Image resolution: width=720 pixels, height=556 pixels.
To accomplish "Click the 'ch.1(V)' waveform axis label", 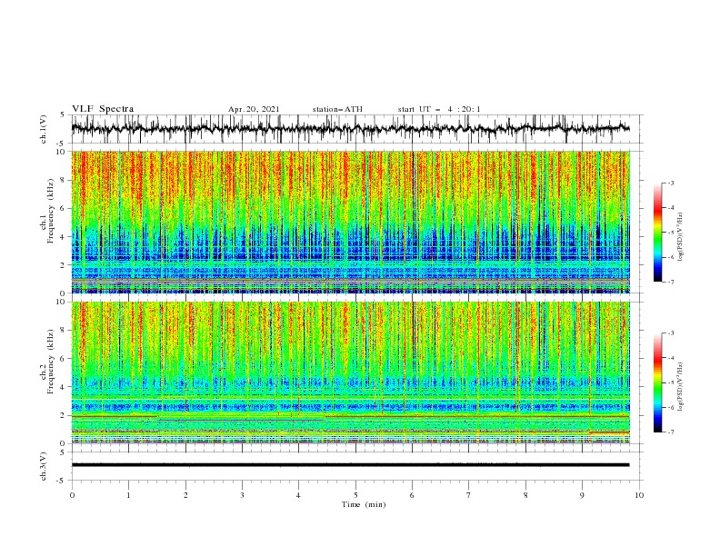I will (x=44, y=129).
